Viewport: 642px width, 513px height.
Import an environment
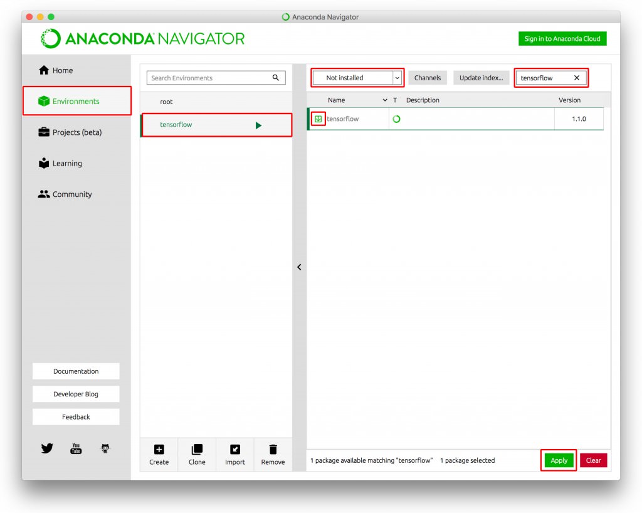pyautogui.click(x=235, y=455)
